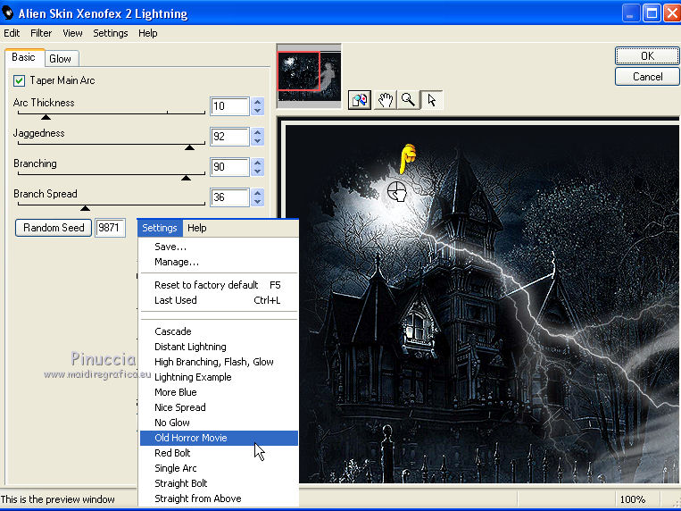Viewport: 681px width, 511px height.
Task: Switch to the Glow tab
Action: pos(61,59)
